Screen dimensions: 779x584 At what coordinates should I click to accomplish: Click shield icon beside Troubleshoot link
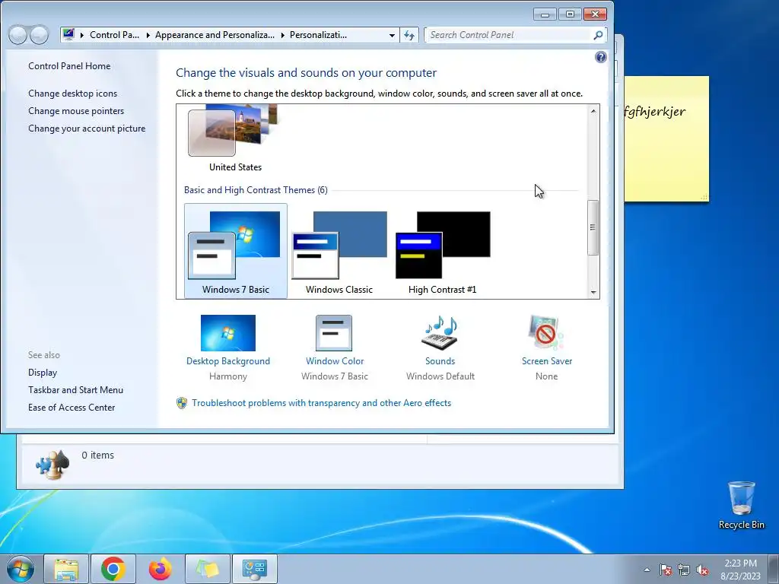click(182, 403)
